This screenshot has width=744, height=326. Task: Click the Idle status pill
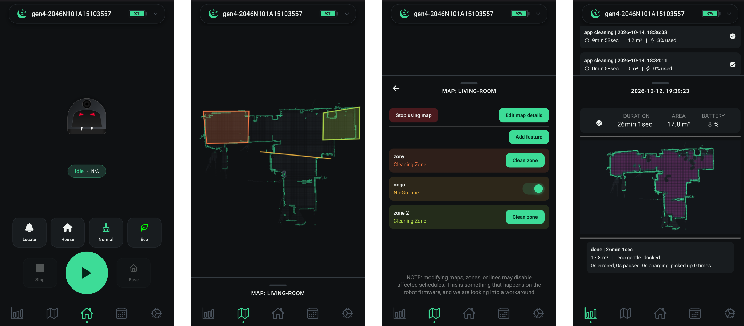click(87, 171)
